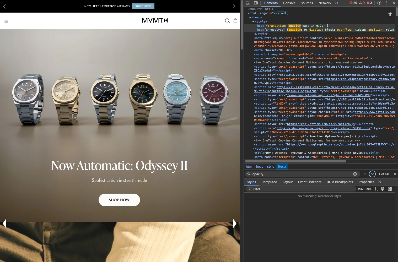Select the Layout tab
Image resolution: width=398 pixels, height=262 pixels.
[x=288, y=182]
